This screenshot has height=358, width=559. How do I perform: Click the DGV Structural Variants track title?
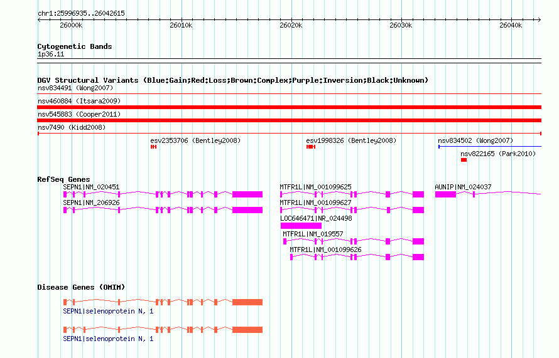pos(233,80)
